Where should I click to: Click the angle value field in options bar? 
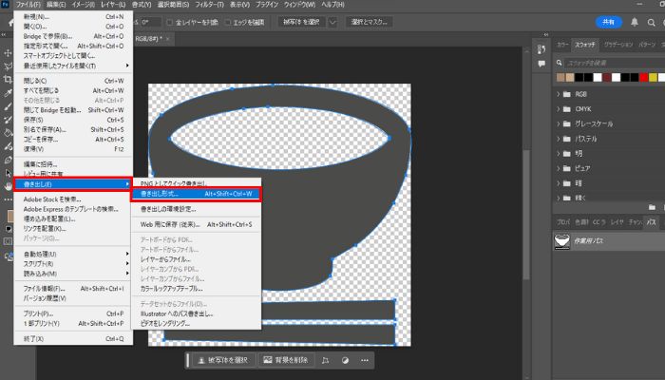tap(151, 22)
